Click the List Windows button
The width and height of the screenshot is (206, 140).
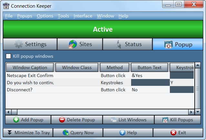coord(129,120)
